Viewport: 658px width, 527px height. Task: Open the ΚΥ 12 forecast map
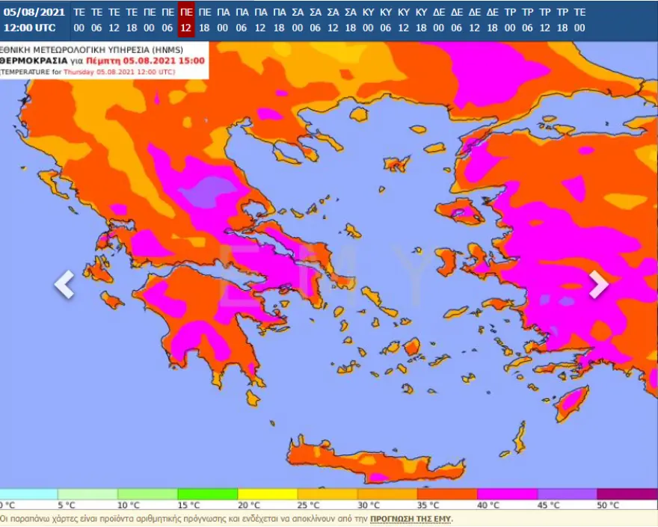pyautogui.click(x=404, y=20)
